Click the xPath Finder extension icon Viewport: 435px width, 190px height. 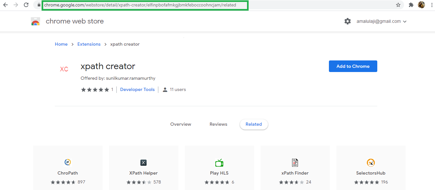coord(295,163)
